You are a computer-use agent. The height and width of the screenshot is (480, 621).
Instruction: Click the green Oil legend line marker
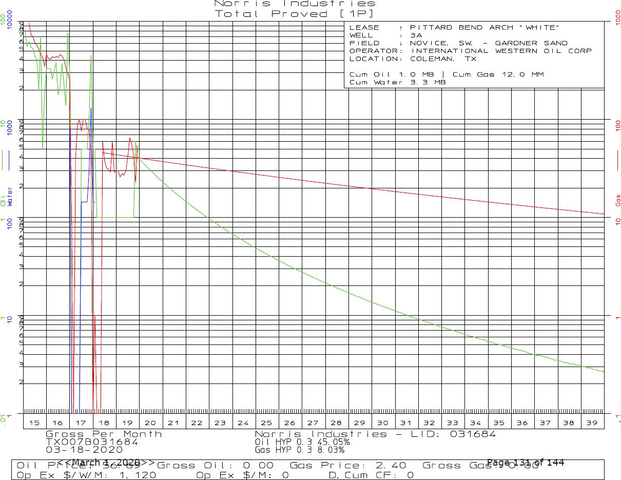(3, 160)
